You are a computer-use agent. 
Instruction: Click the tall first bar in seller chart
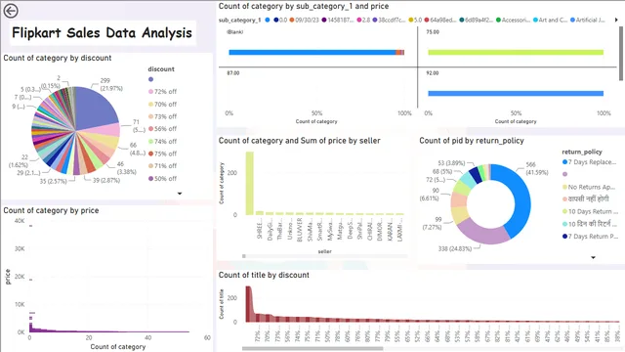(250, 183)
